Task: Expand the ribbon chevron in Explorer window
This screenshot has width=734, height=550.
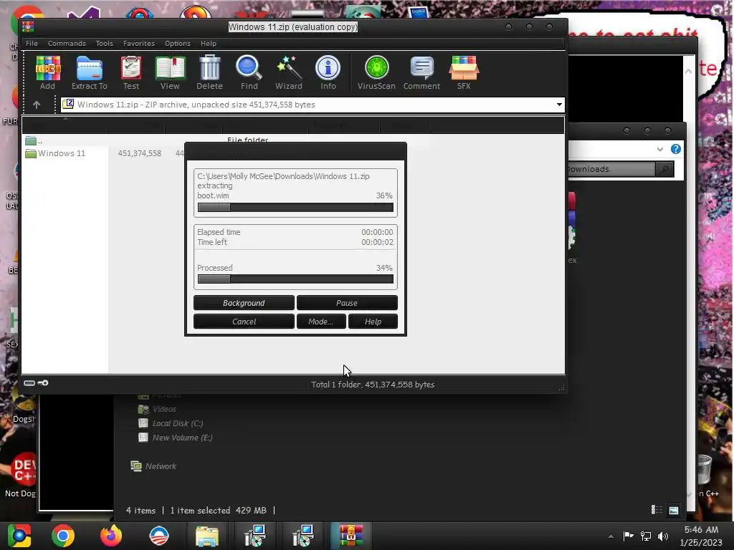Action: pyautogui.click(x=660, y=149)
